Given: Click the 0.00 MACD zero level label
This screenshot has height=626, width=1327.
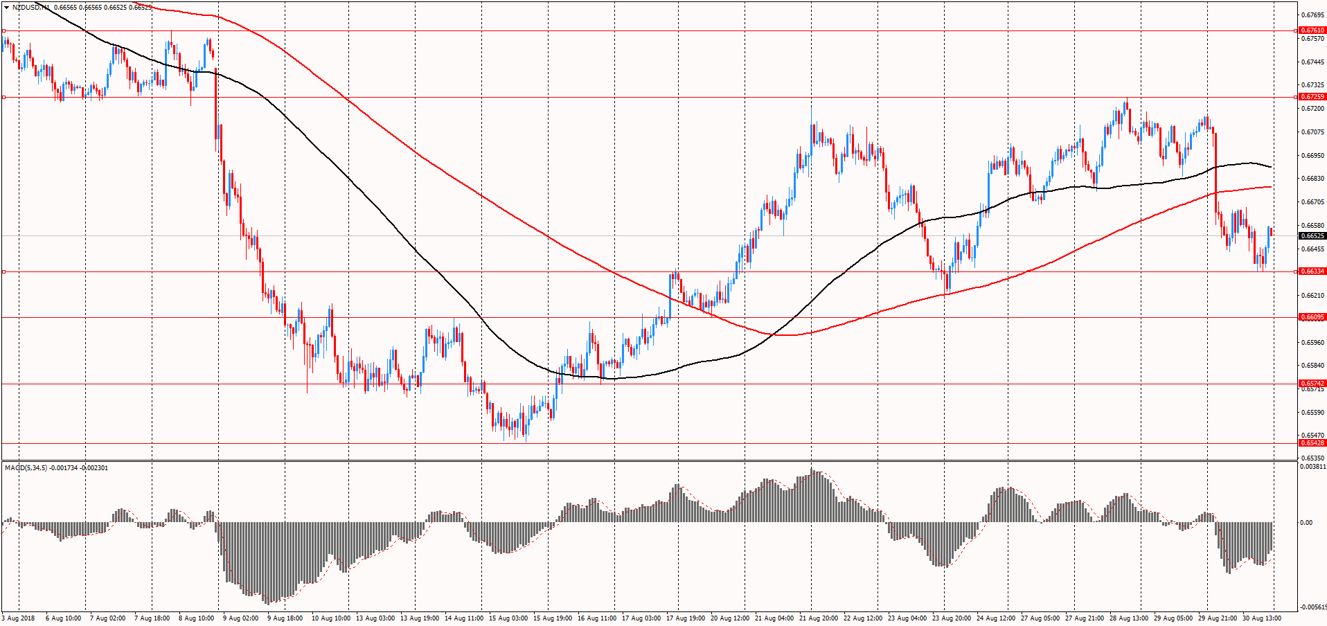Looking at the screenshot, I should [1306, 523].
